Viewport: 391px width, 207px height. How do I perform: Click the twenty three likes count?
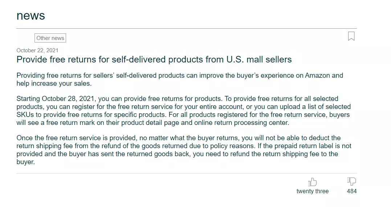313,191
